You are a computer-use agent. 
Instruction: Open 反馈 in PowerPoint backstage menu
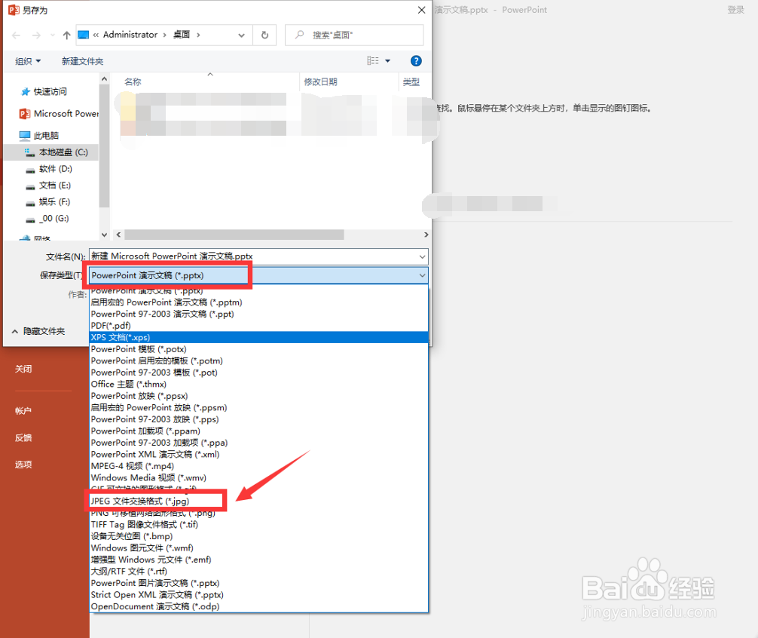coord(23,437)
